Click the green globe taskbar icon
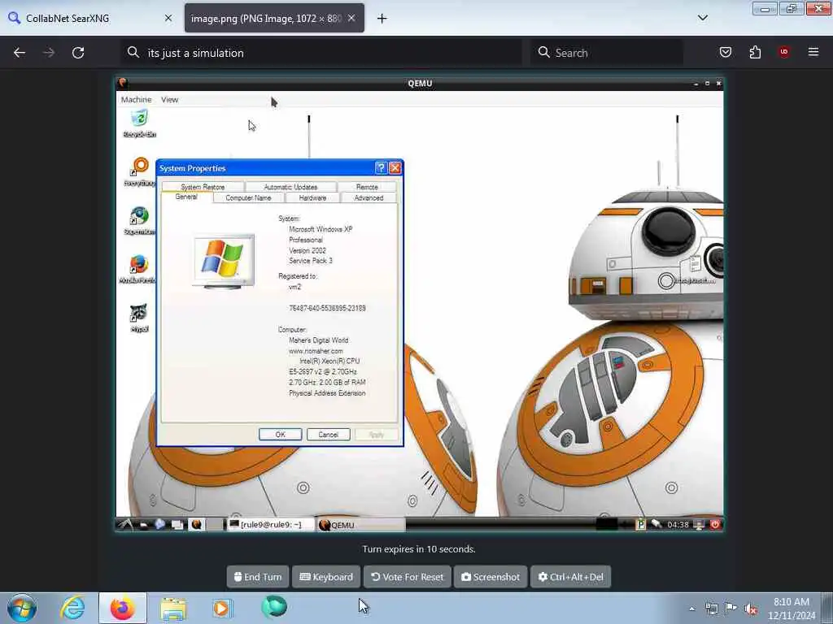Image resolution: width=833 pixels, height=624 pixels. tap(274, 607)
